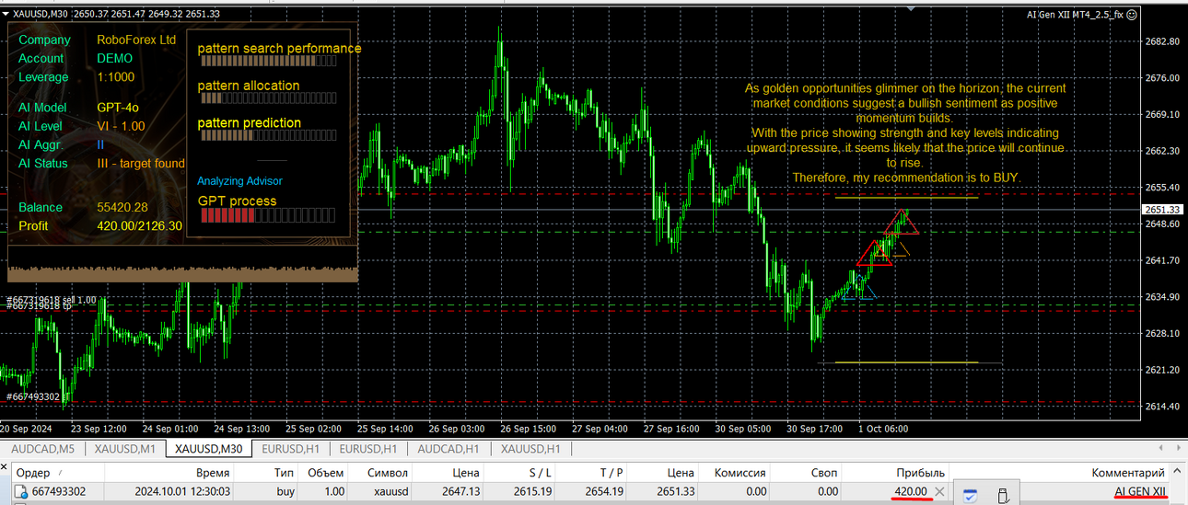Click the smiley face expert advisor icon

pos(1131,14)
